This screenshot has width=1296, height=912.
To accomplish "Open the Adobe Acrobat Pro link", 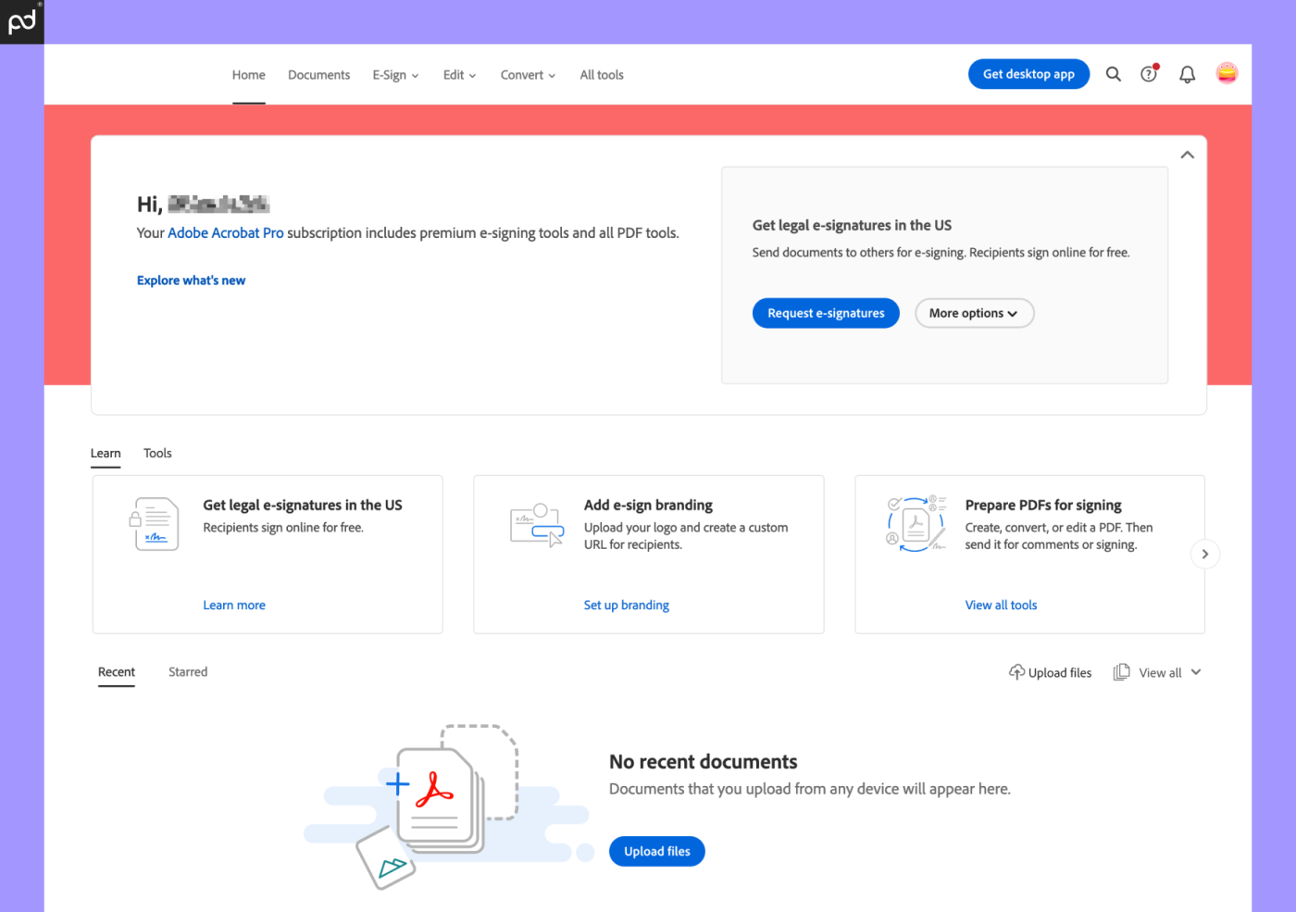I will point(225,232).
